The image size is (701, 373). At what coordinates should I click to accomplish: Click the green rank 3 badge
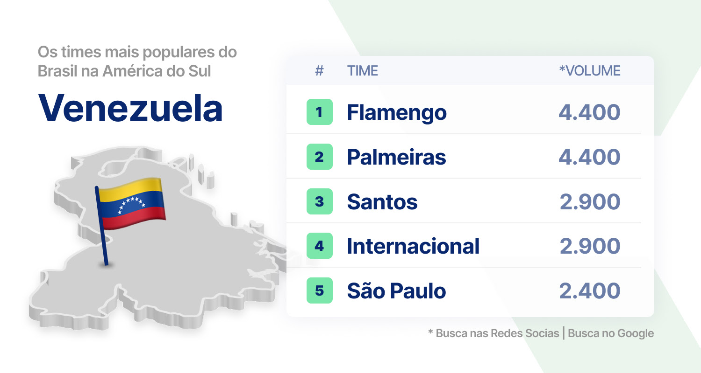pos(320,201)
